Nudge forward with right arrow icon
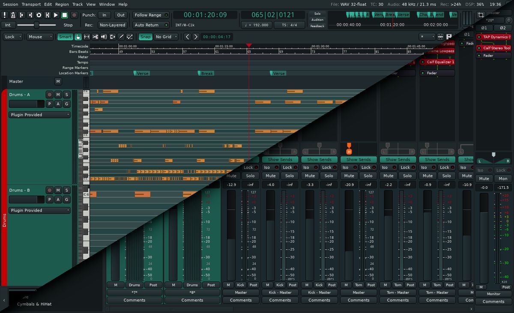 click(196, 37)
